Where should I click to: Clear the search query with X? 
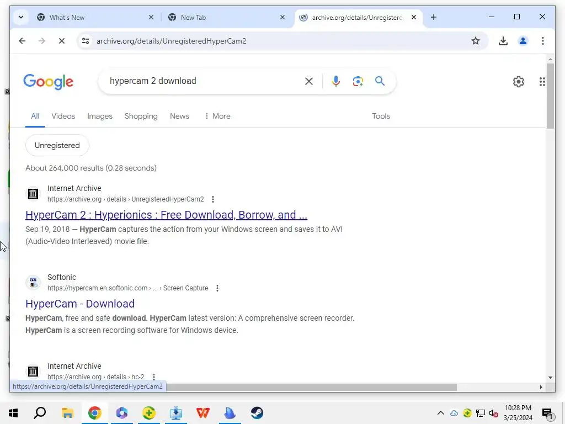coord(309,81)
